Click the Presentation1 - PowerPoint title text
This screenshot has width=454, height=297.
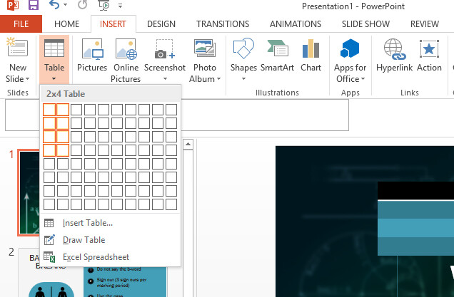tap(353, 6)
